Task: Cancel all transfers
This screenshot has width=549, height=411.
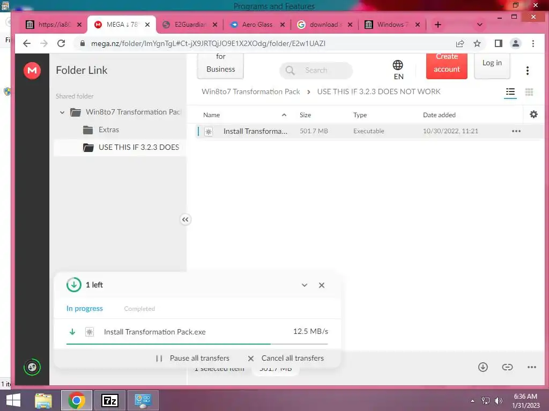Action: tap(286, 358)
